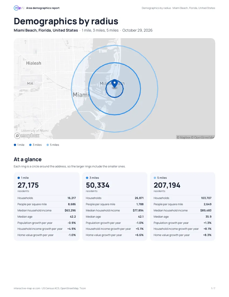Click Median age value 42.2
The height and width of the screenshot is (297, 229).
(x=73, y=217)
